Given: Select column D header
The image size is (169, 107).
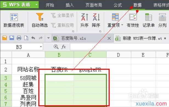Looking at the screenshot, I should coord(119,55).
